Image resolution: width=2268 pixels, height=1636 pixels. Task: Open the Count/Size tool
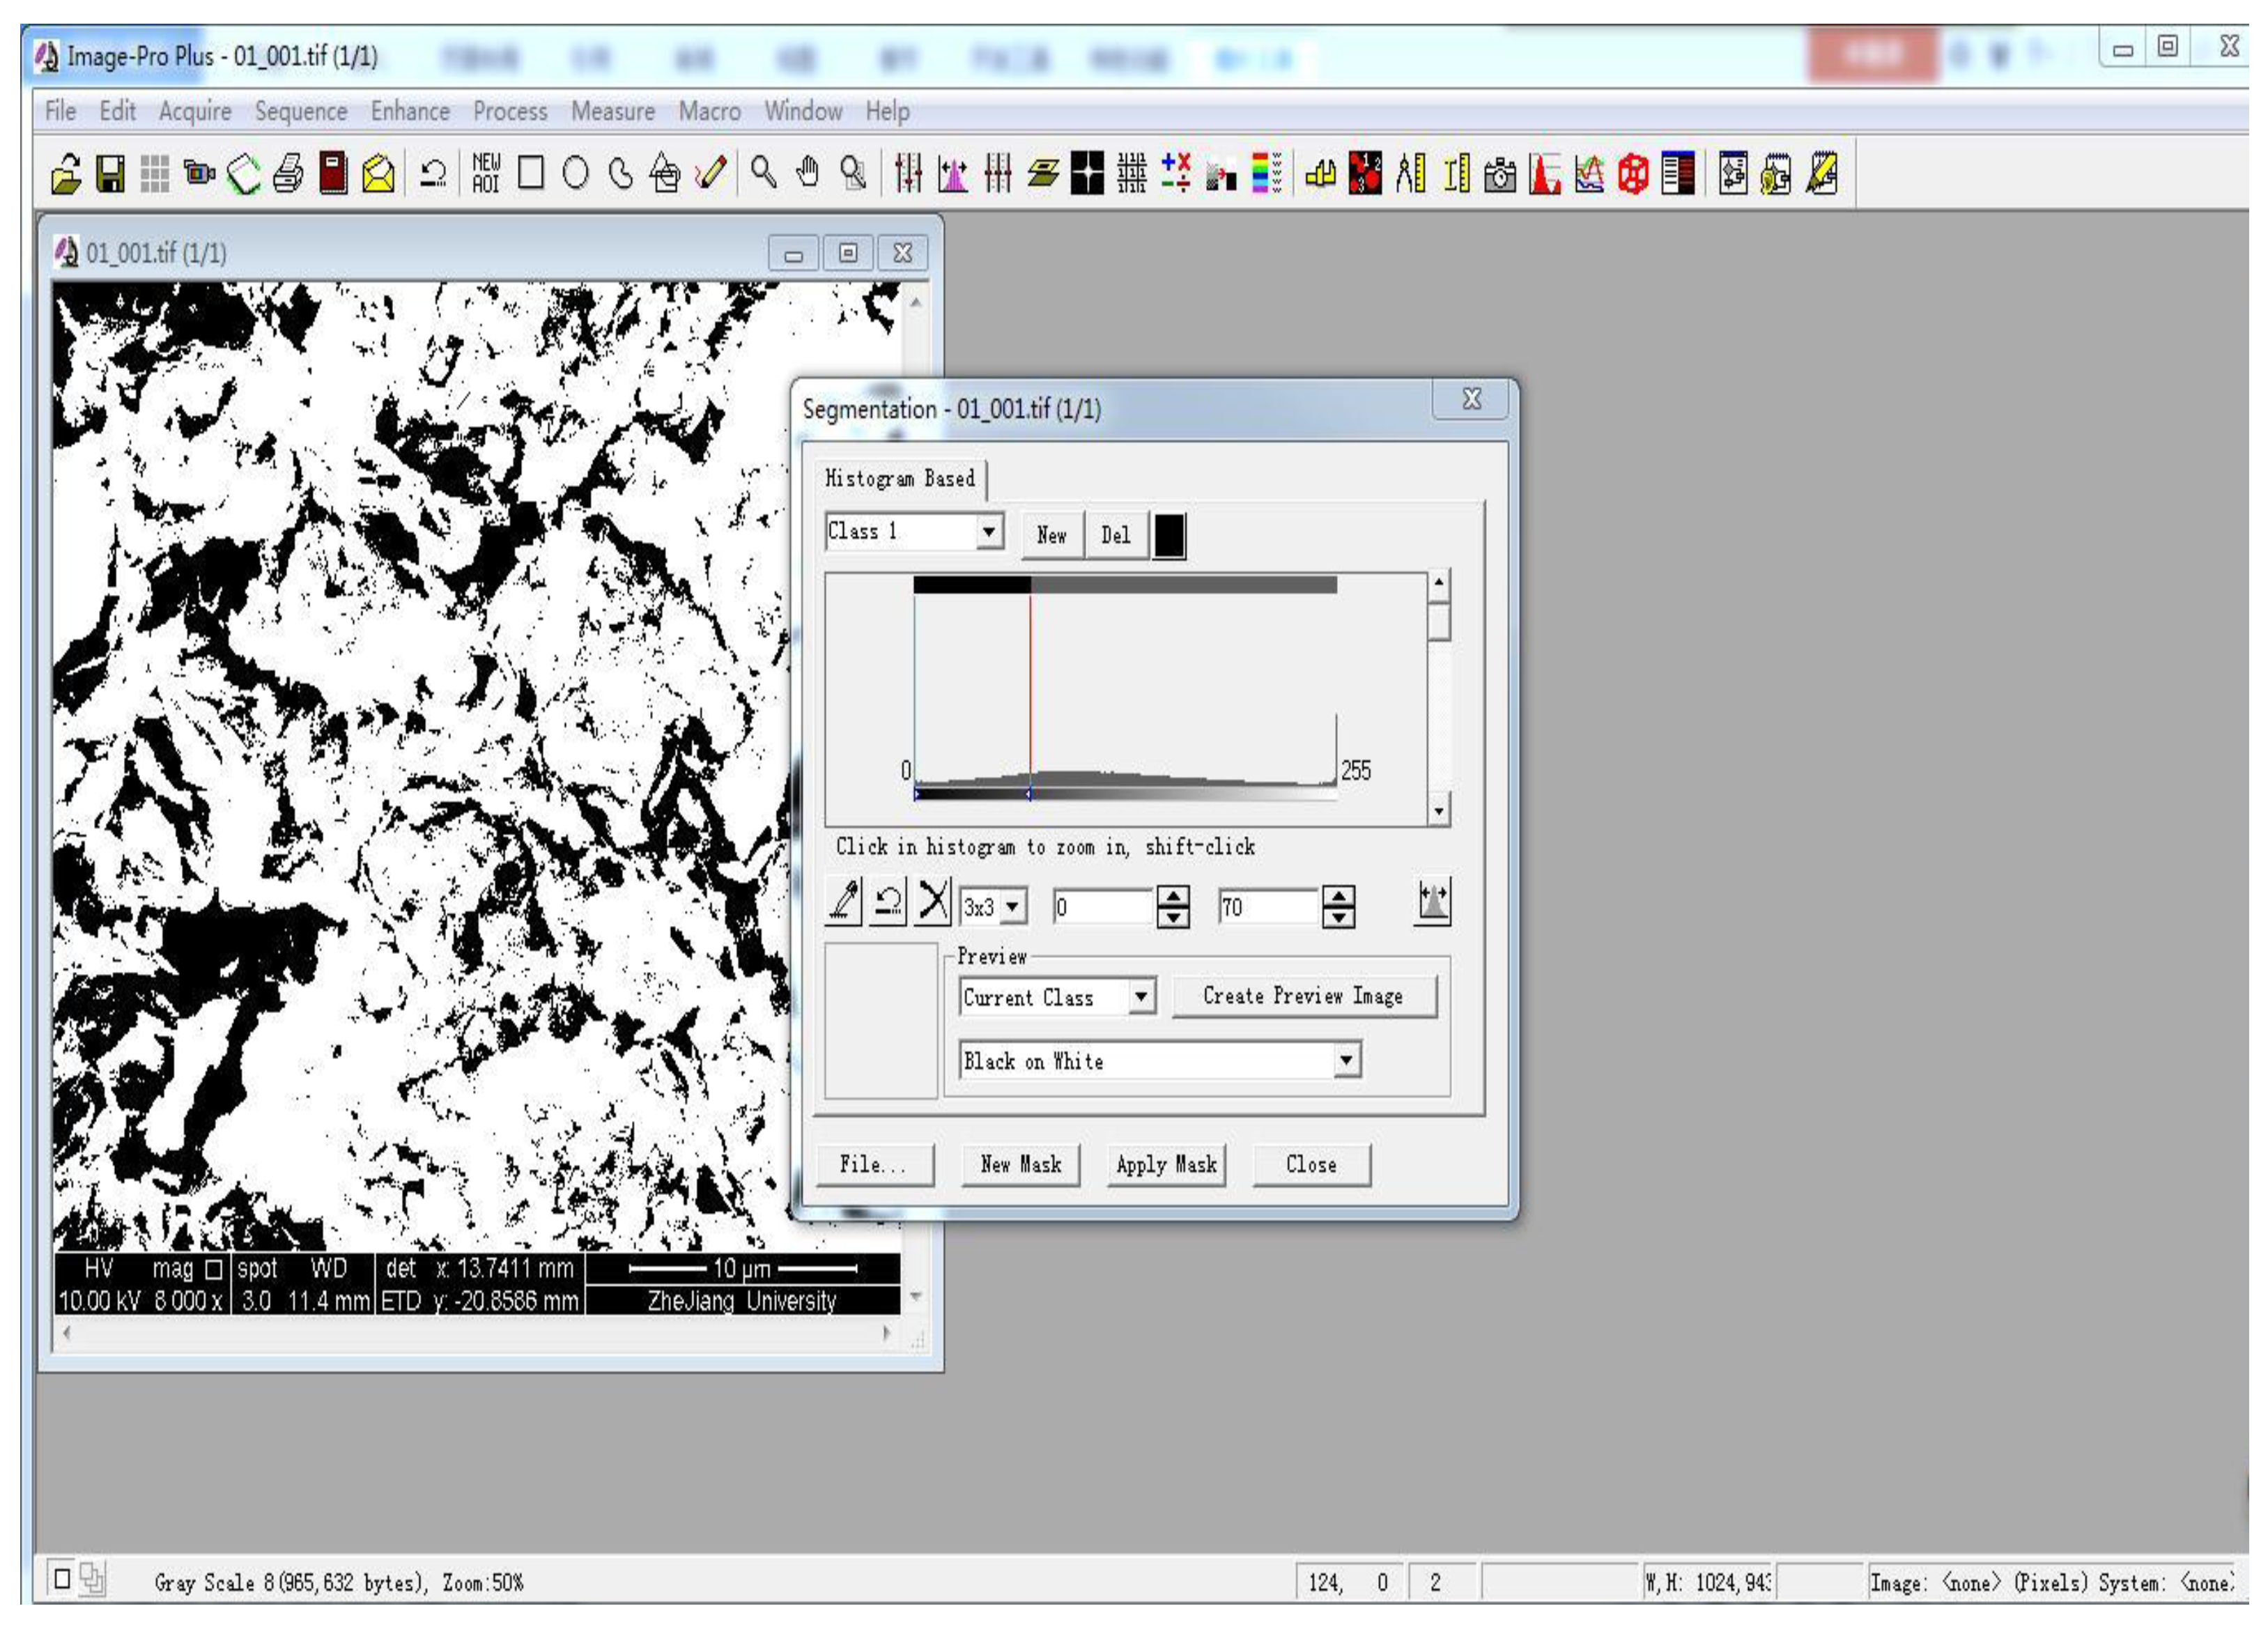click(x=1365, y=175)
